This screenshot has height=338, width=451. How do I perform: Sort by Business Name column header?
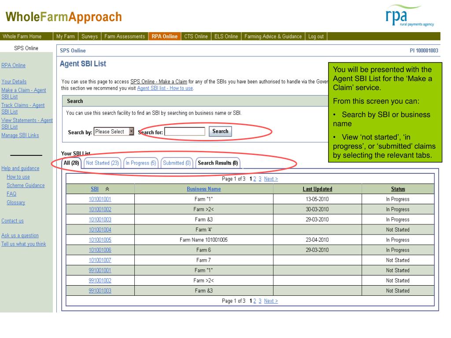coord(204,189)
